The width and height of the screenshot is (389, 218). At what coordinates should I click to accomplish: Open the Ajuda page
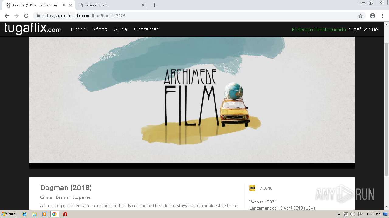point(120,29)
